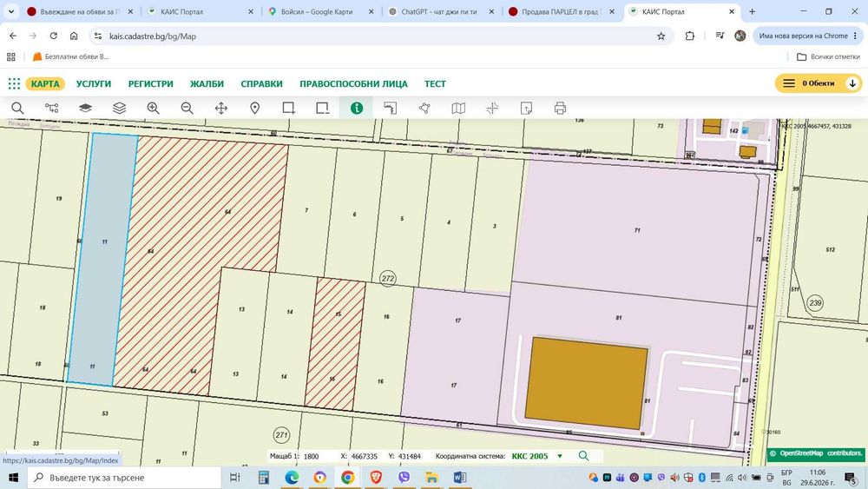
Task: Open the ККС 2005 coordinate system dropdown
Action: tap(537, 456)
